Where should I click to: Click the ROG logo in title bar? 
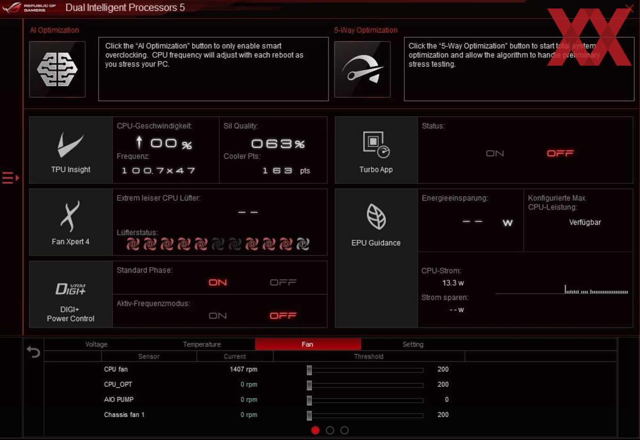pos(12,8)
